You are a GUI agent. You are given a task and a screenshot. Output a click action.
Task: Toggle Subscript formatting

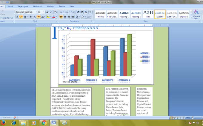click(35, 17)
